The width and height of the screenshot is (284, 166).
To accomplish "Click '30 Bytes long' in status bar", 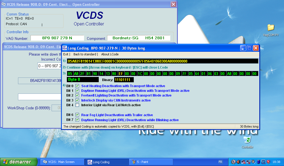I will tap(249, 126).
